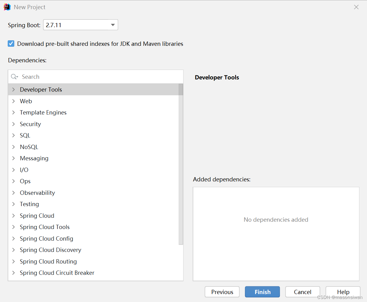Click the 'No dependencies added' text
This screenshot has height=302, width=367.
[276, 220]
